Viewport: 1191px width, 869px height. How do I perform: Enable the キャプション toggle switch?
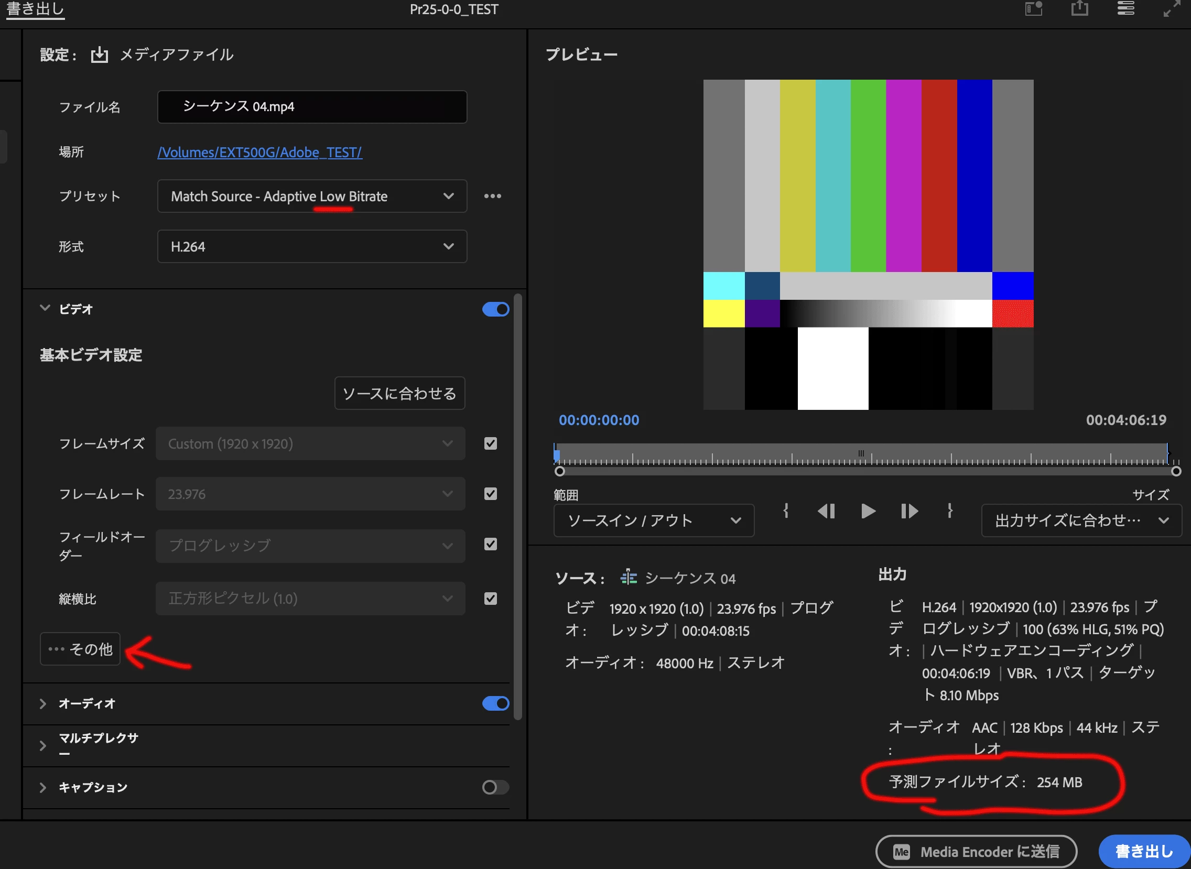[495, 787]
